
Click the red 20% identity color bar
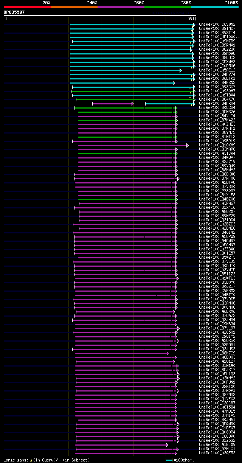point(27,6)
